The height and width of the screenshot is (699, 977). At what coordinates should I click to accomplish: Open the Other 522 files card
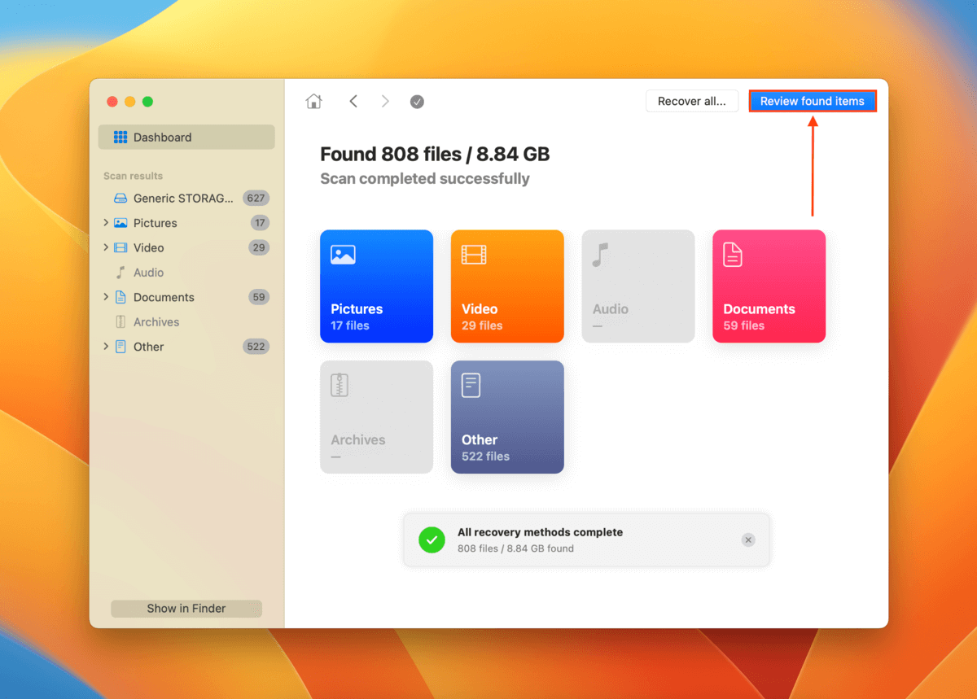point(507,417)
